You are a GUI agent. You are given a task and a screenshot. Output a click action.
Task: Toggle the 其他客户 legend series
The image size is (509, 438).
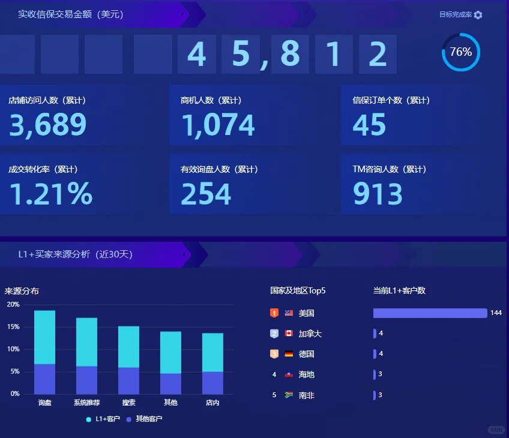144,419
